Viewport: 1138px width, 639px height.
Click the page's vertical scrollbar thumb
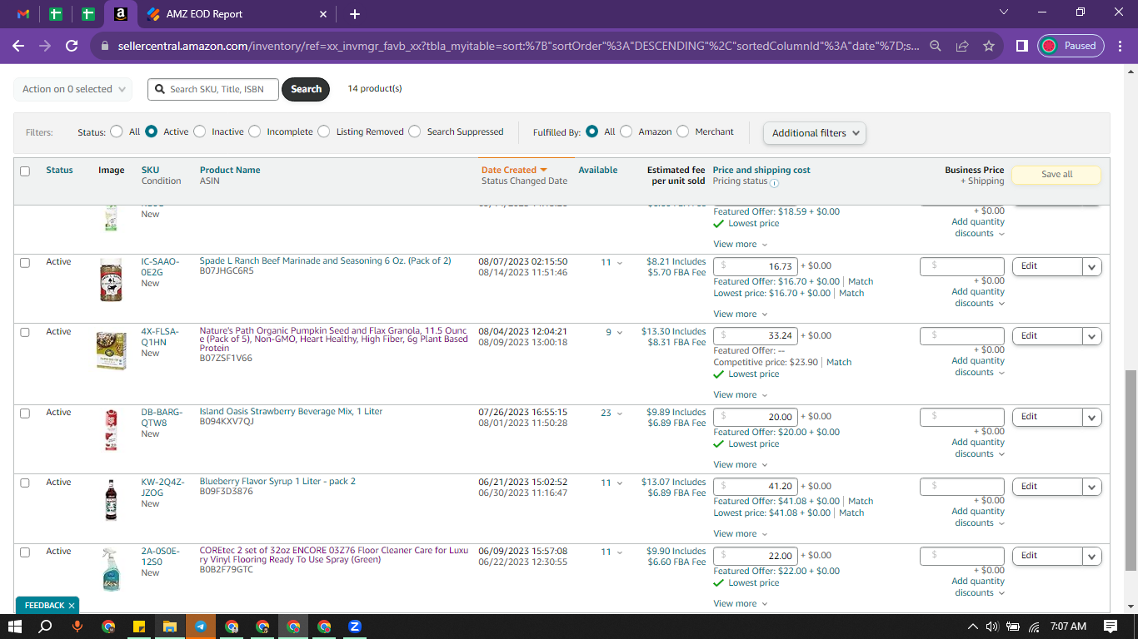click(1131, 470)
